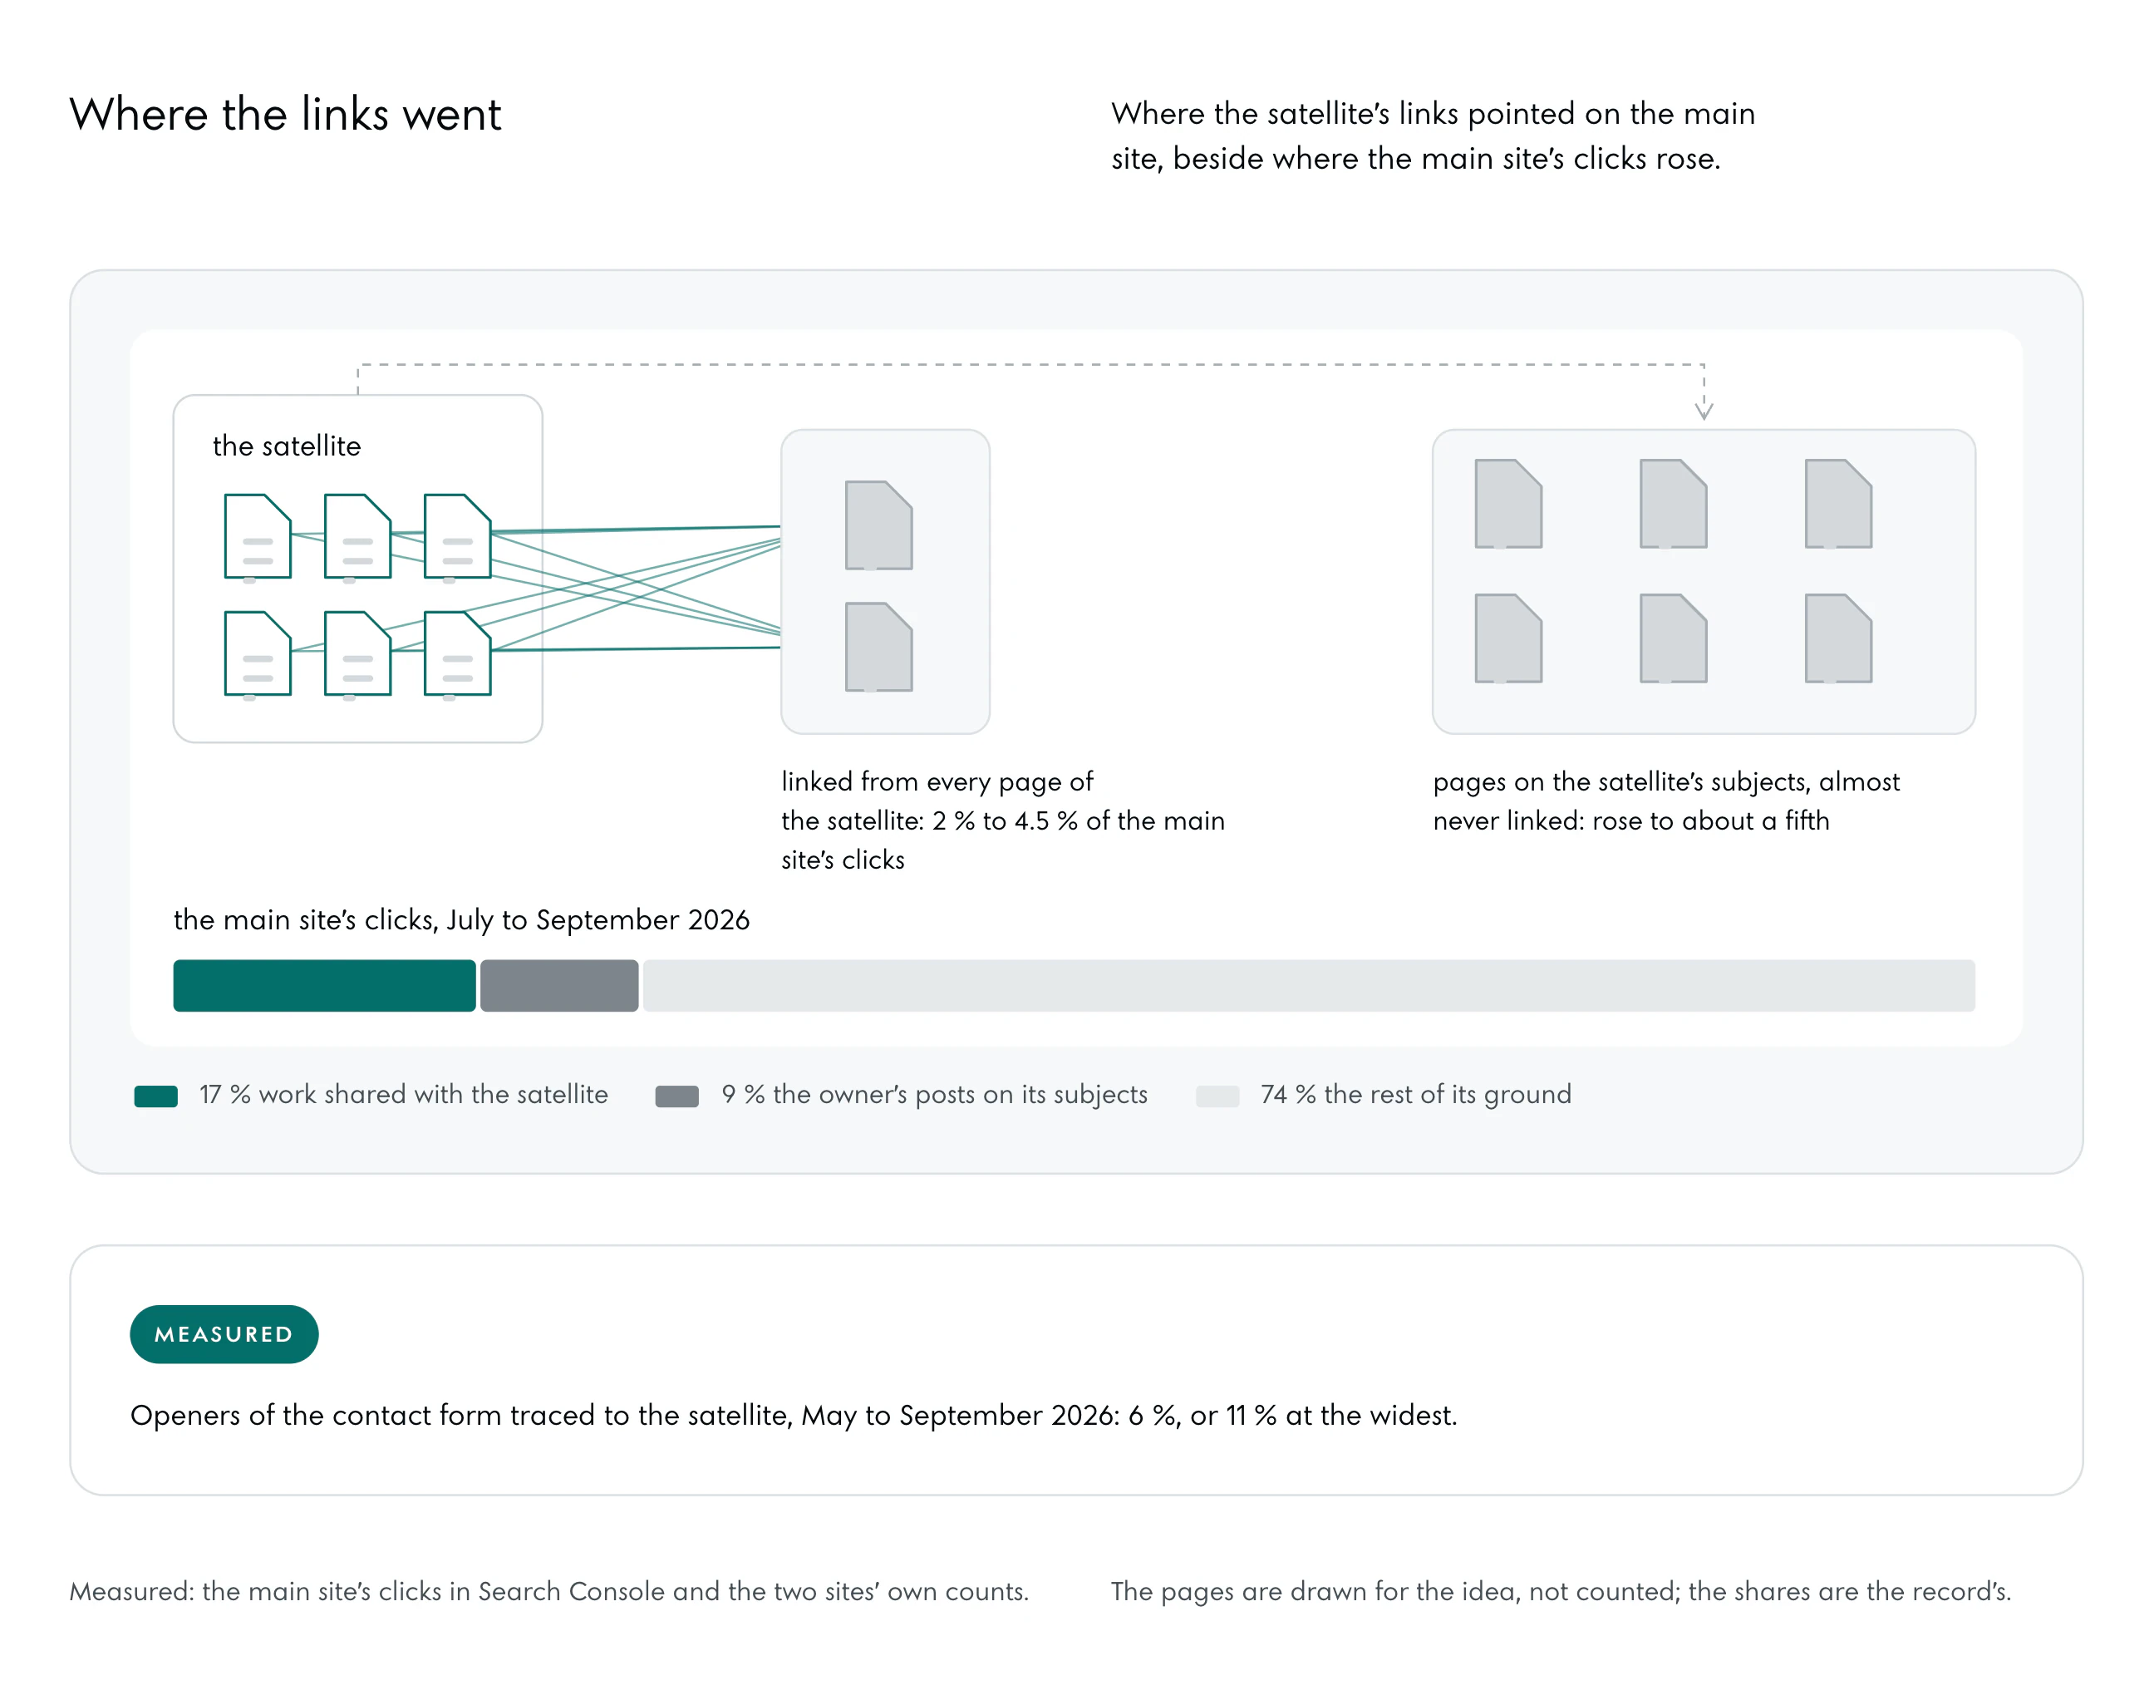The height and width of the screenshot is (1690, 2154).
Task: Click the 'Openers of the contact form' sentence
Action: coord(794,1416)
